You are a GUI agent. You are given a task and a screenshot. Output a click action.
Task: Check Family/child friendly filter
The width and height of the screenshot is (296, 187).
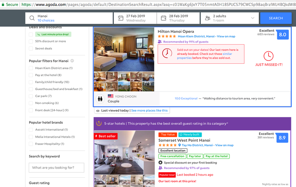point(31,82)
